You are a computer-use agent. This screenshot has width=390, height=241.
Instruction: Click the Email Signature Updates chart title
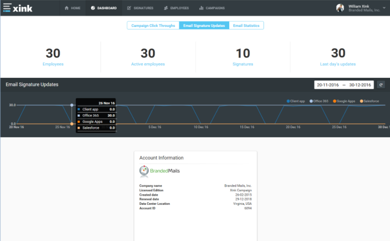[x=32, y=84]
